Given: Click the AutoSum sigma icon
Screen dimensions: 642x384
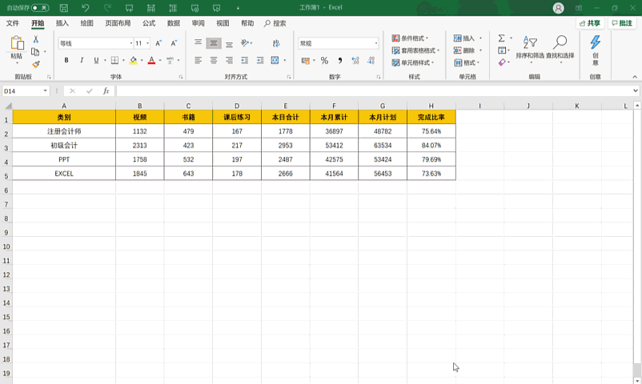Looking at the screenshot, I should (502, 38).
